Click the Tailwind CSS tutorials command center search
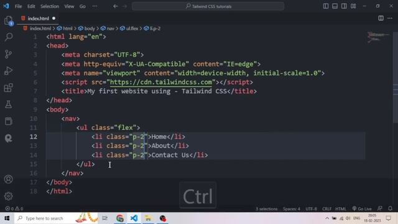This screenshot has width=398, height=224. (208, 6)
